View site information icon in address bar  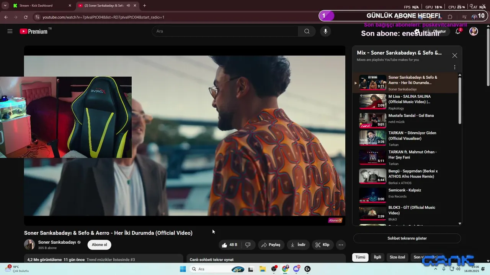click(37, 17)
